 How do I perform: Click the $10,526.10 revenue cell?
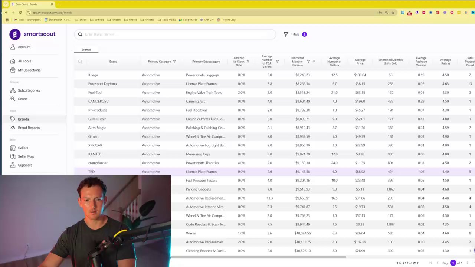coord(302,251)
